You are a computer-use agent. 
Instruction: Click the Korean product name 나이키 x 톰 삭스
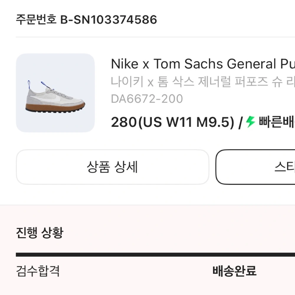pos(203,82)
